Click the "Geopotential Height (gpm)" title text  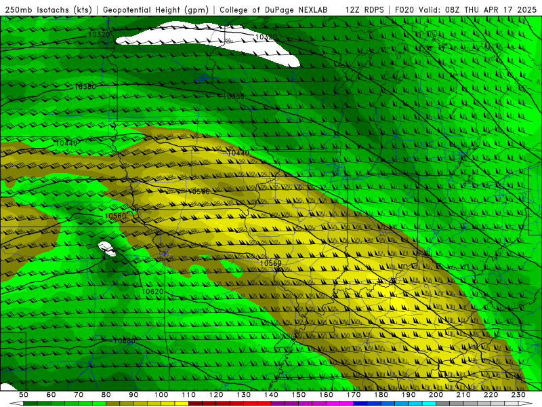click(x=156, y=9)
